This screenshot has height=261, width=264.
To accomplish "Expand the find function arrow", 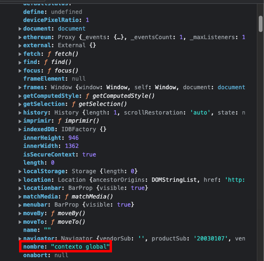I will [20, 63].
